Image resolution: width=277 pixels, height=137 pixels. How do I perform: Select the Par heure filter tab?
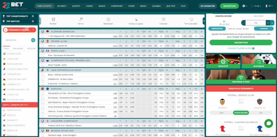pos(18,48)
